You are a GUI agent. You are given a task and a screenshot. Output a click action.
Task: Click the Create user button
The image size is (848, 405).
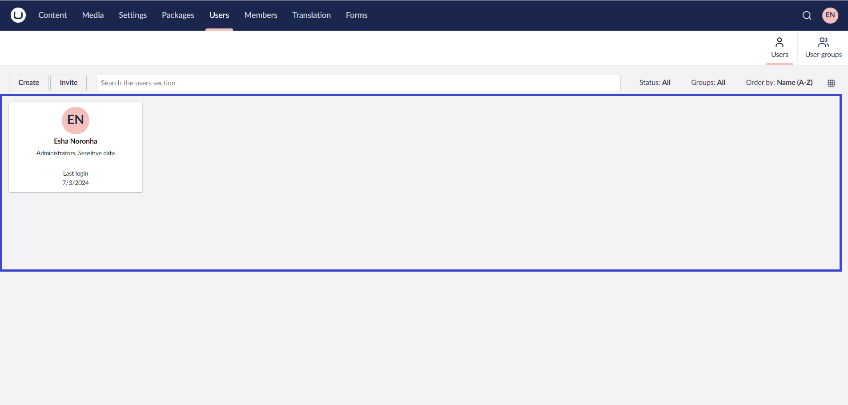coord(28,83)
